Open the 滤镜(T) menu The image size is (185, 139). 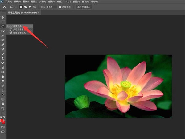click(60, 2)
